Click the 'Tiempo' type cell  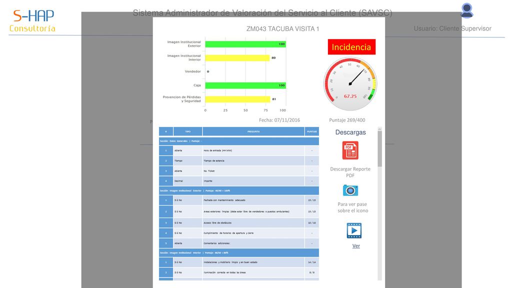coord(188,160)
